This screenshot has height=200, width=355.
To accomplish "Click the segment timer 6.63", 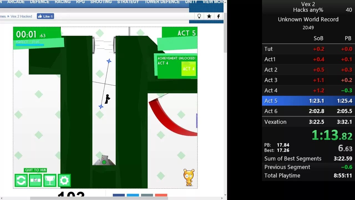I will 345,148.
